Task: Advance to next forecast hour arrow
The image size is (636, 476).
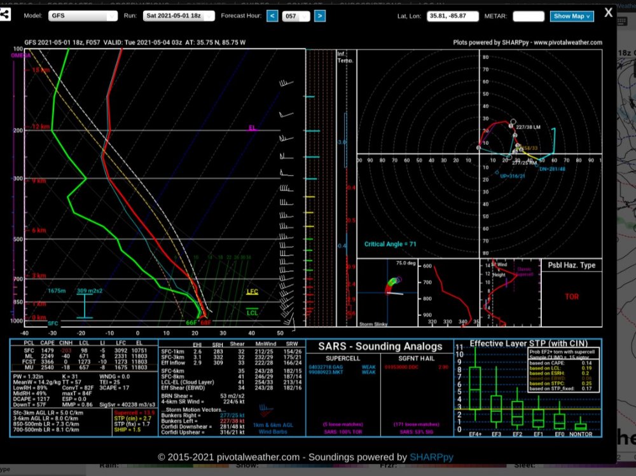Action: click(x=320, y=16)
